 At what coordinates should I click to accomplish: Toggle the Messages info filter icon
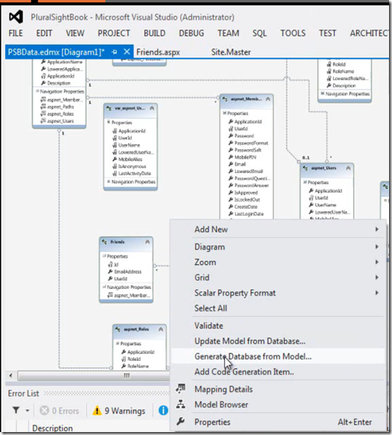click(x=163, y=410)
